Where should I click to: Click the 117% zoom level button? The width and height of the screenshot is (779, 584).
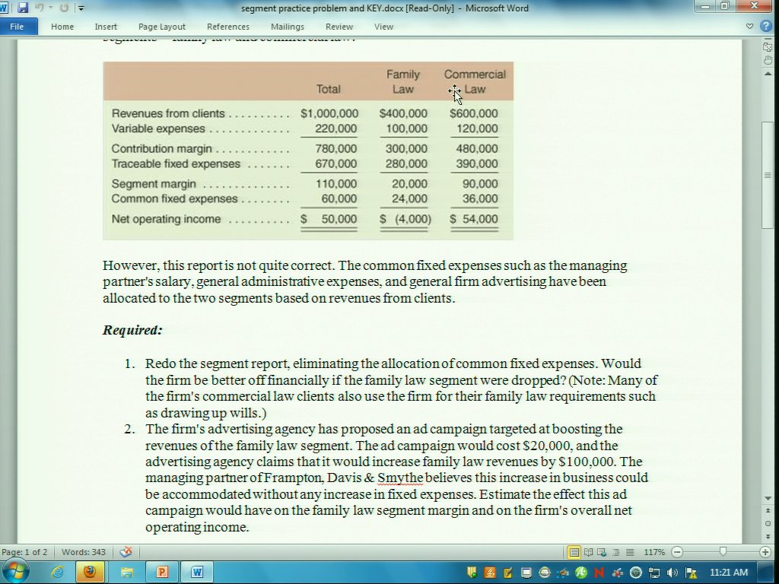[654, 552]
